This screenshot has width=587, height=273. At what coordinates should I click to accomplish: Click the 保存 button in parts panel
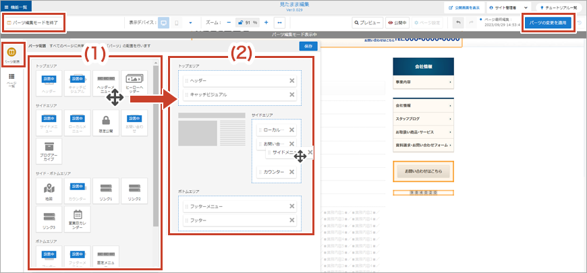click(x=308, y=47)
